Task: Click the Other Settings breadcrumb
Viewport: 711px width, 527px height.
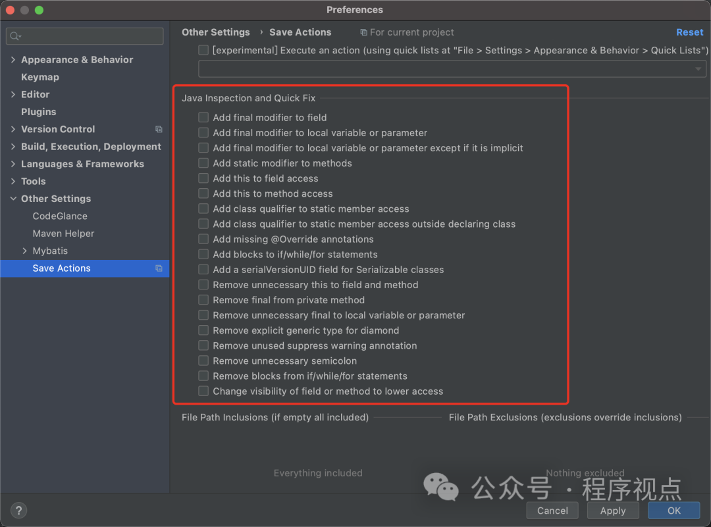Action: click(x=216, y=32)
